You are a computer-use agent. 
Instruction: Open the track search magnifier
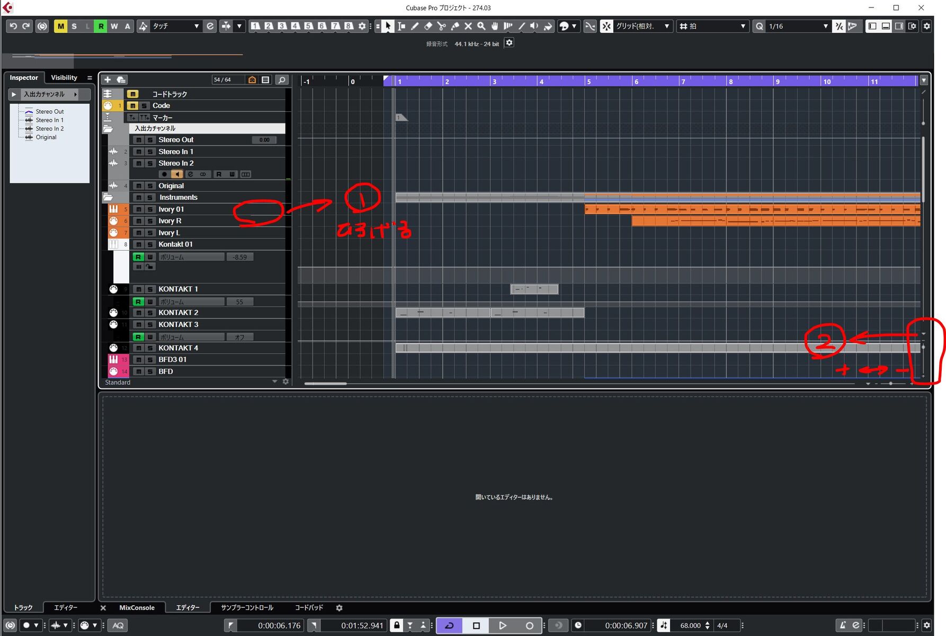[282, 79]
